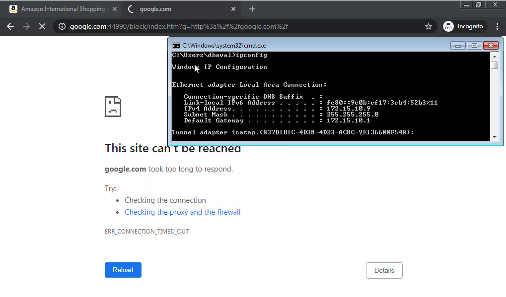Image resolution: width=506 pixels, height=297 pixels.
Task: Click the 'Checking the connection' text
Action: coord(165,200)
